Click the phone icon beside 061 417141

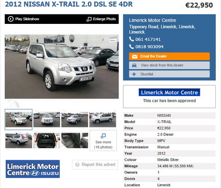[x=131, y=39]
